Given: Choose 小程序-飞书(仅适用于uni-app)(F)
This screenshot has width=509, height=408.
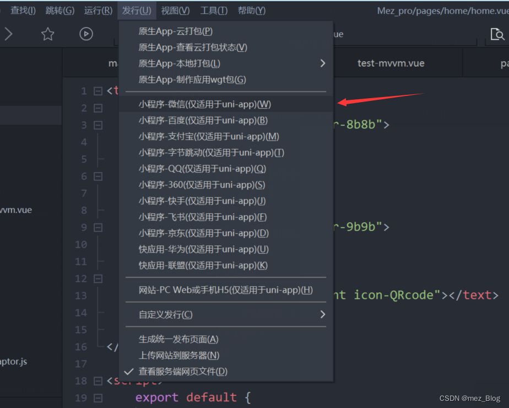Looking at the screenshot, I should tap(226, 217).
